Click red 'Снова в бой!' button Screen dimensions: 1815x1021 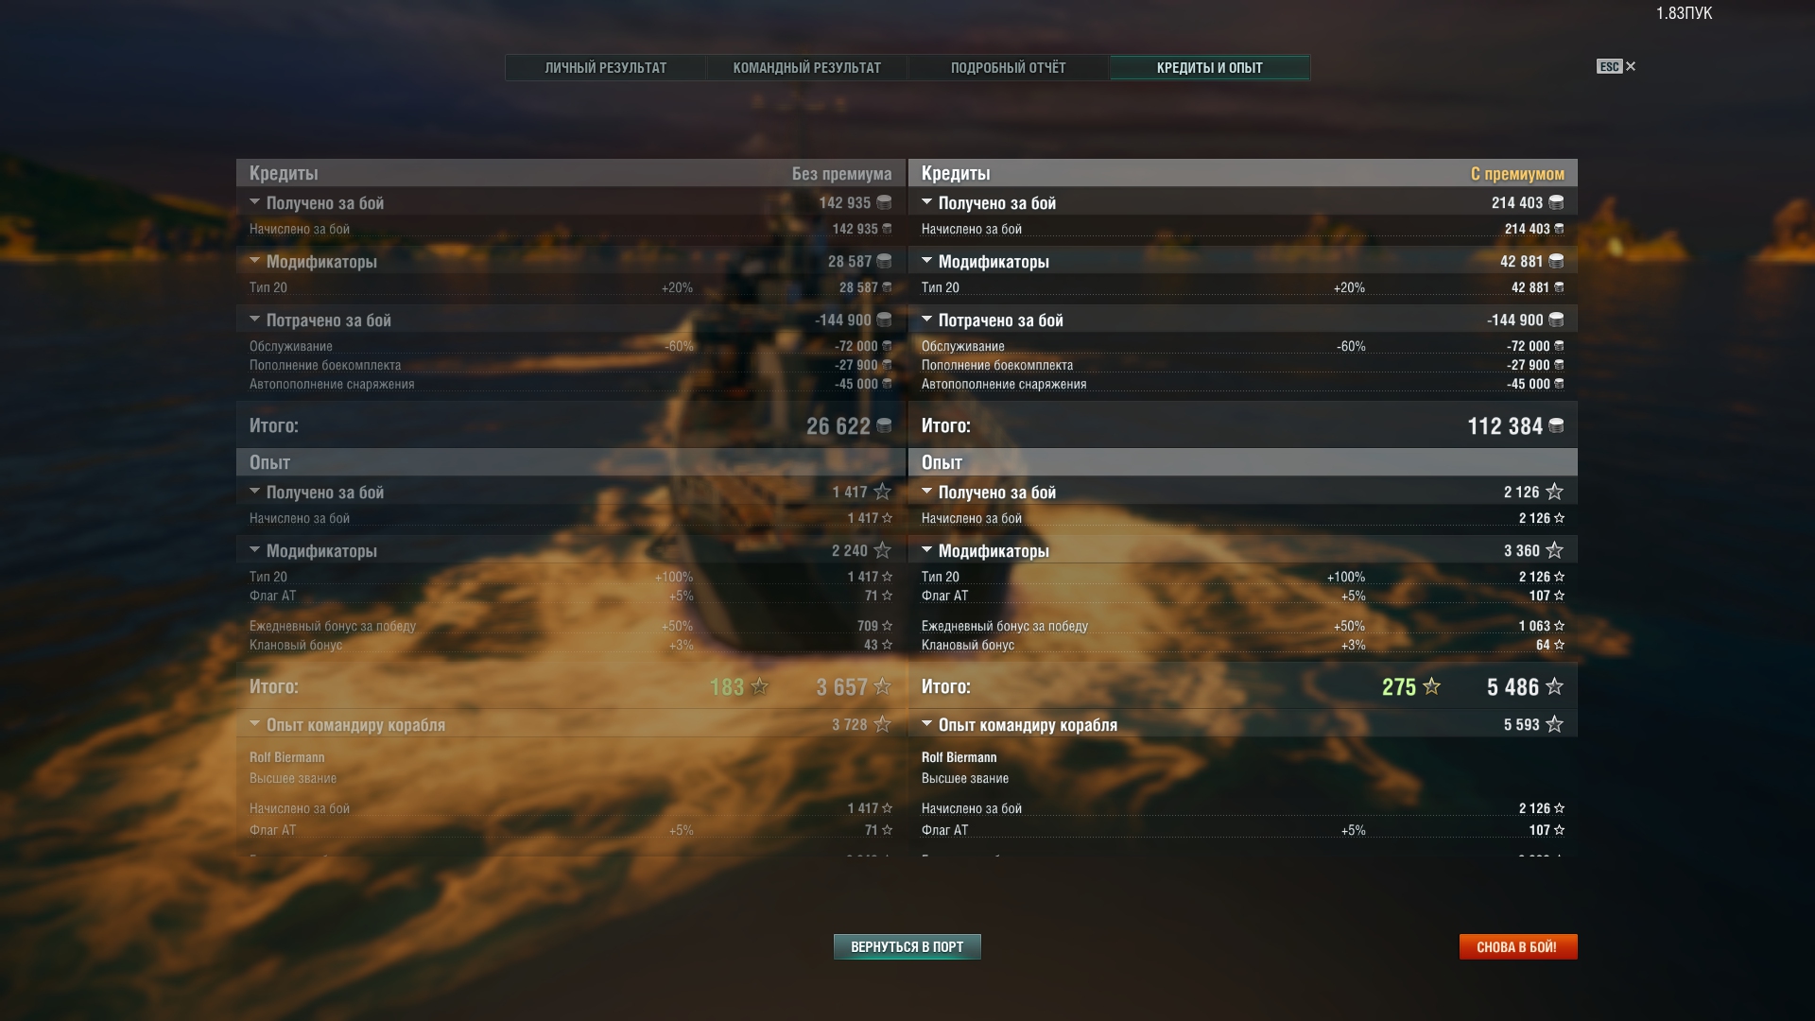coord(1518,946)
